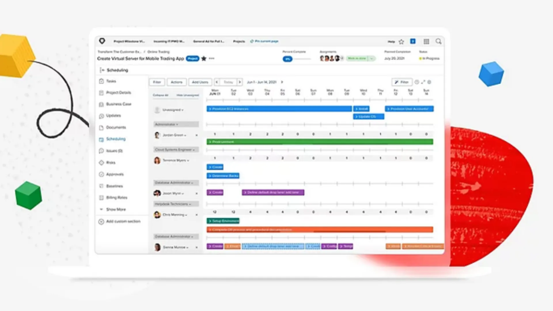Open the main menu grid icon

point(426,41)
